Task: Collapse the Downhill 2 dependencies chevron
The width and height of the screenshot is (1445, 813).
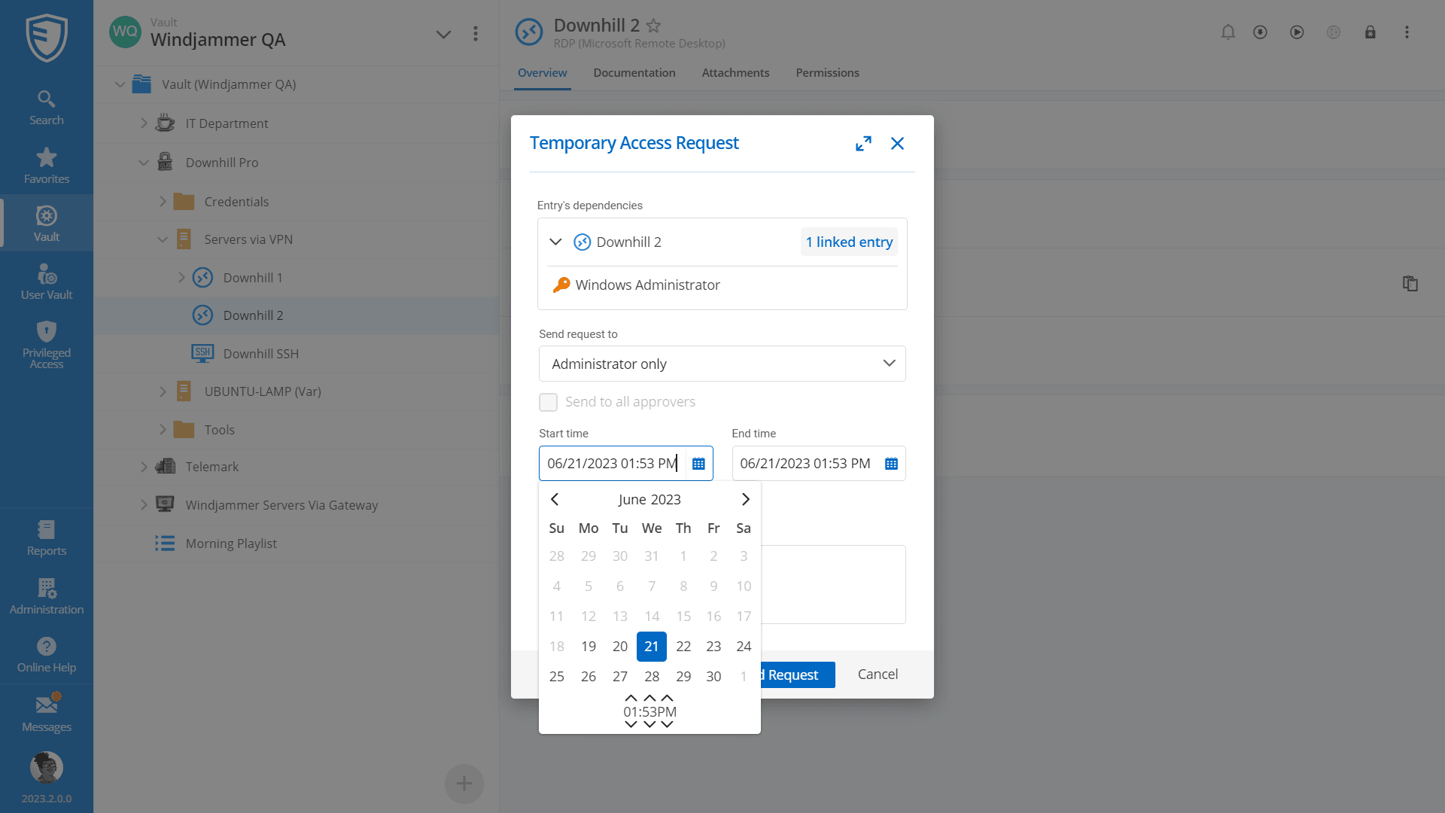Action: tap(555, 242)
